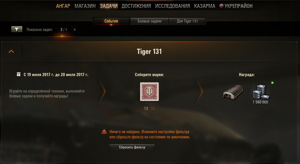This screenshot has width=300, height=164.
Task: Click the Сбросить фильтр button
Action: 132,147
